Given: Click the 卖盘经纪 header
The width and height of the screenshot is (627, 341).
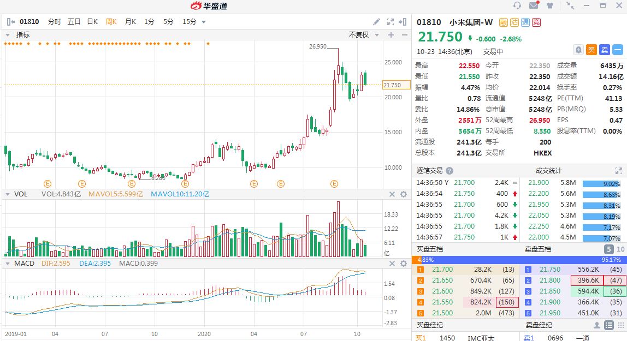Looking at the screenshot, I should point(539,325).
